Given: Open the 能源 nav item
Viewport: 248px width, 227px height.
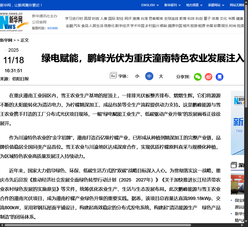Looking at the screenshot, I should click(202, 26).
